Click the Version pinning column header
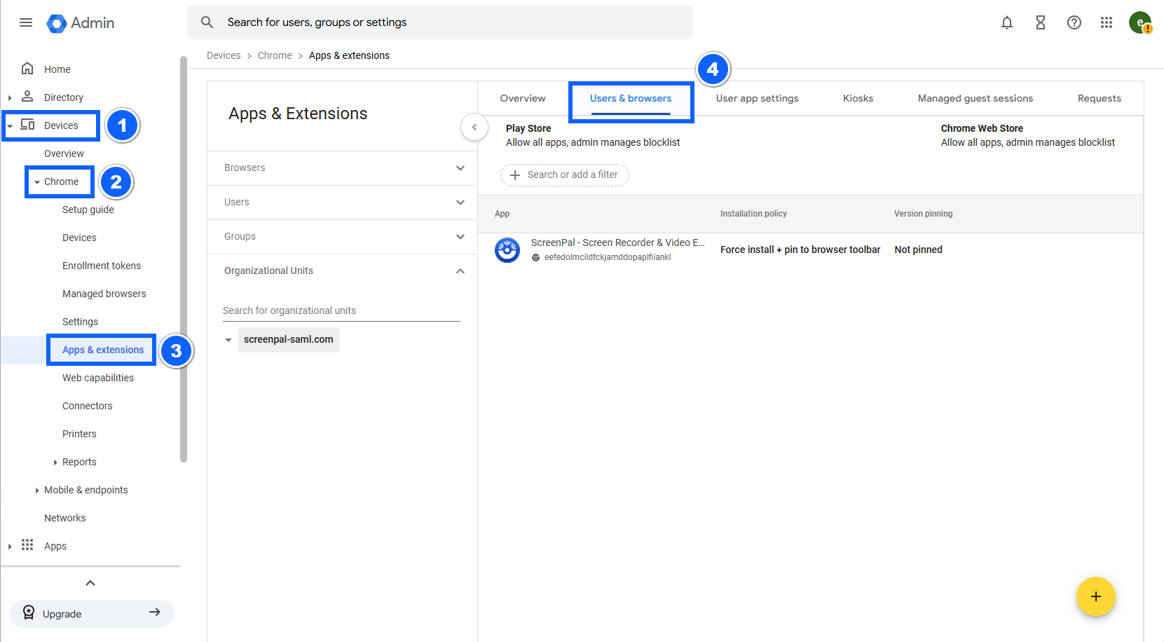 coord(923,214)
